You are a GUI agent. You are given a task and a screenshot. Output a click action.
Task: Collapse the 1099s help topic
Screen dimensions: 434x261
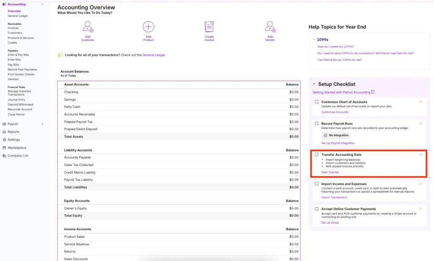(314, 39)
